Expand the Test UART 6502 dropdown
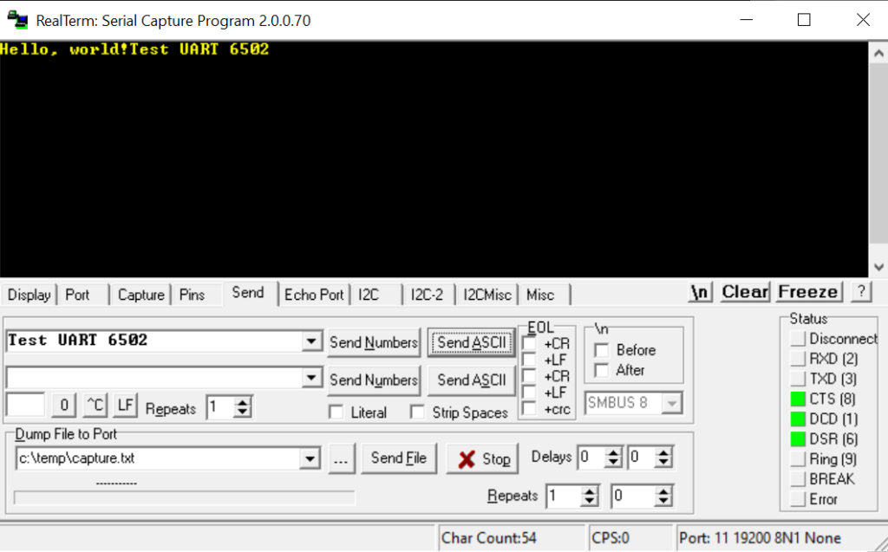The image size is (888, 552). pyautogui.click(x=312, y=341)
